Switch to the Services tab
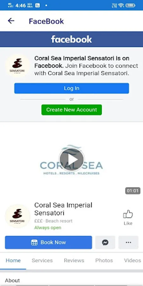 click(42, 260)
